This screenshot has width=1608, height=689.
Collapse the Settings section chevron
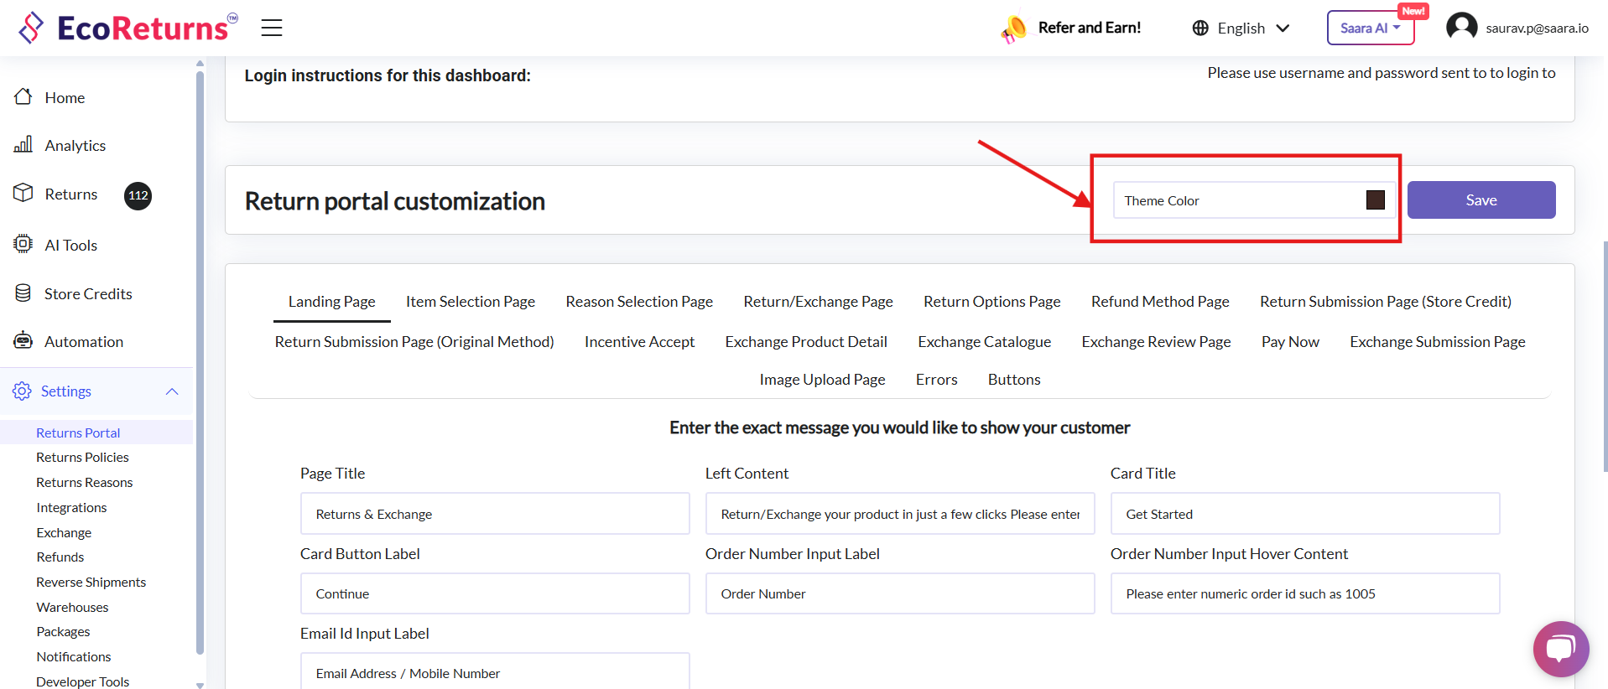tap(172, 391)
